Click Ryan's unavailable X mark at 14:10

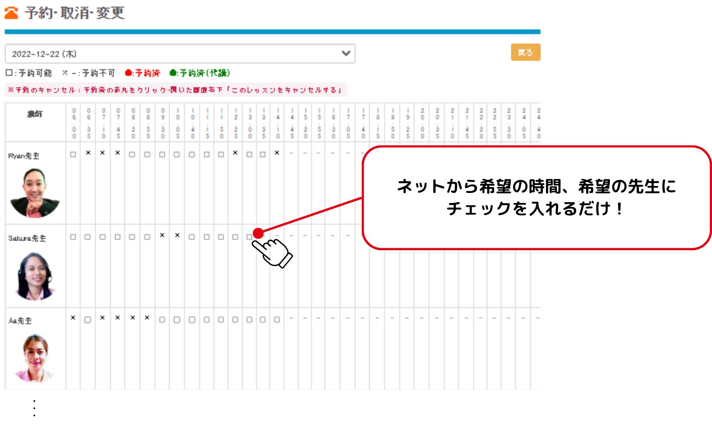coord(277,153)
